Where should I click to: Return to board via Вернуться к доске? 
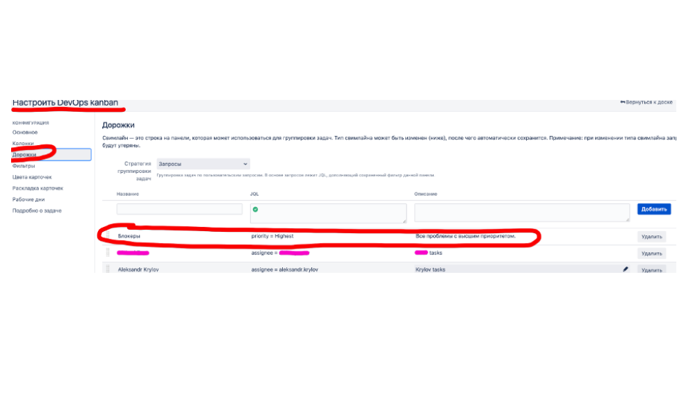click(649, 102)
